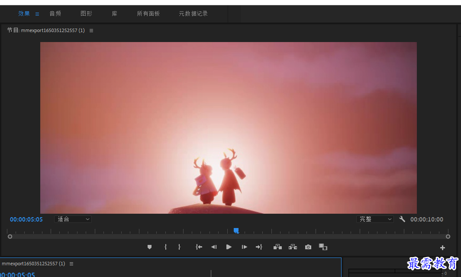Click the left zoom scroll bar handle
The width and height of the screenshot is (461, 277).
10,237
